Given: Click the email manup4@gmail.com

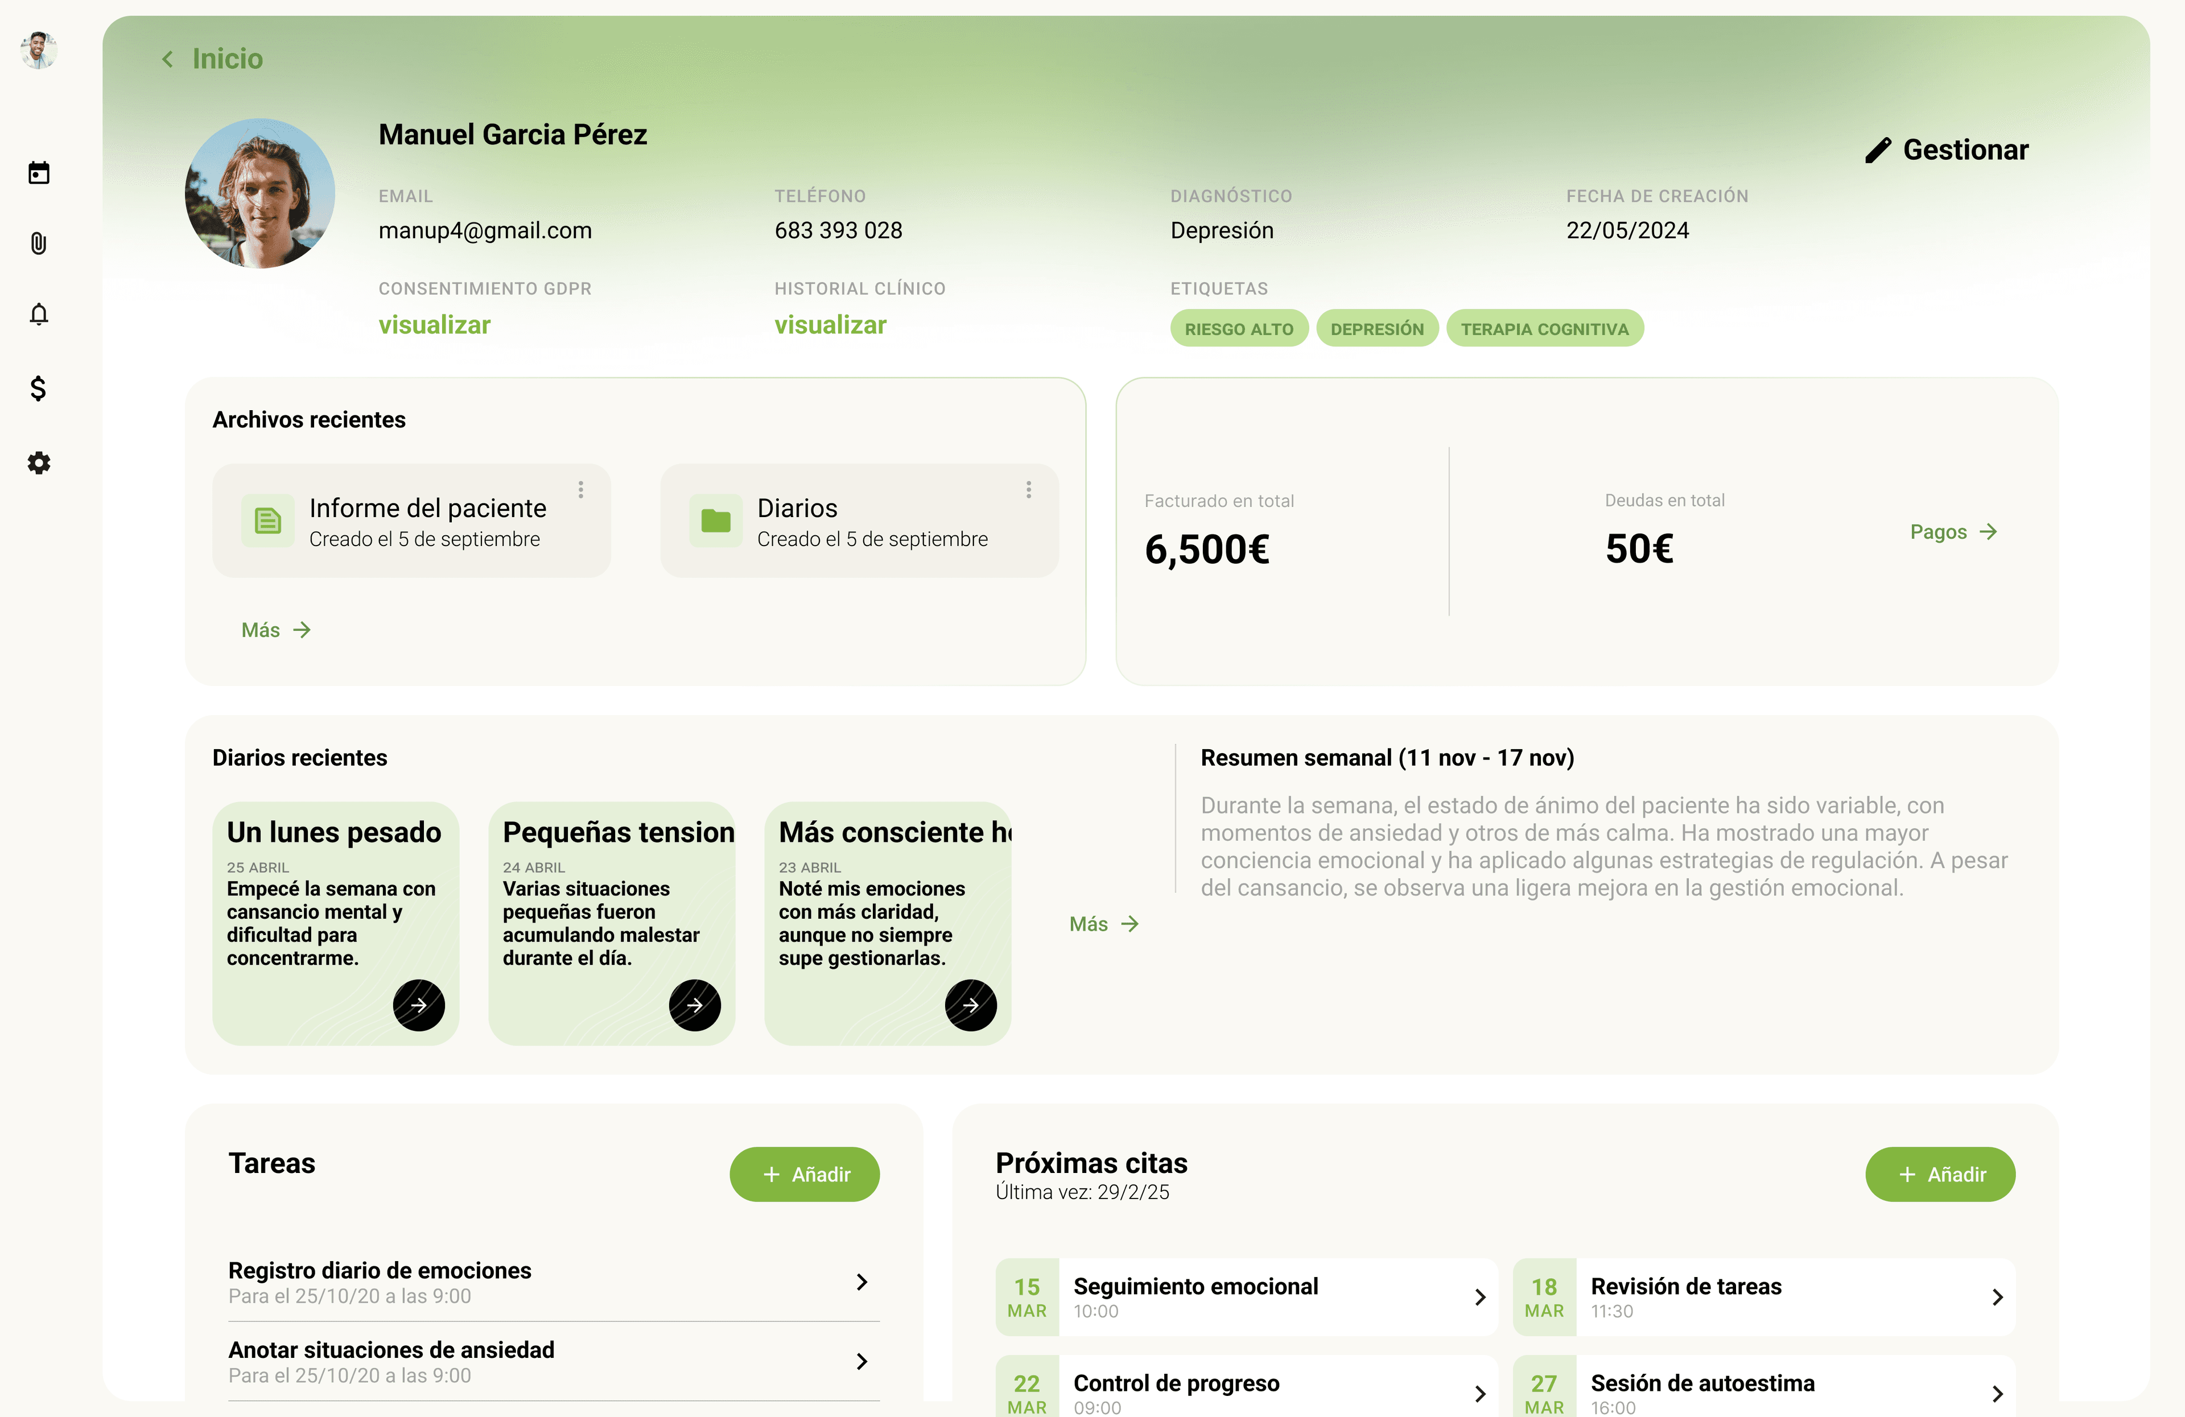Looking at the screenshot, I should click(486, 230).
